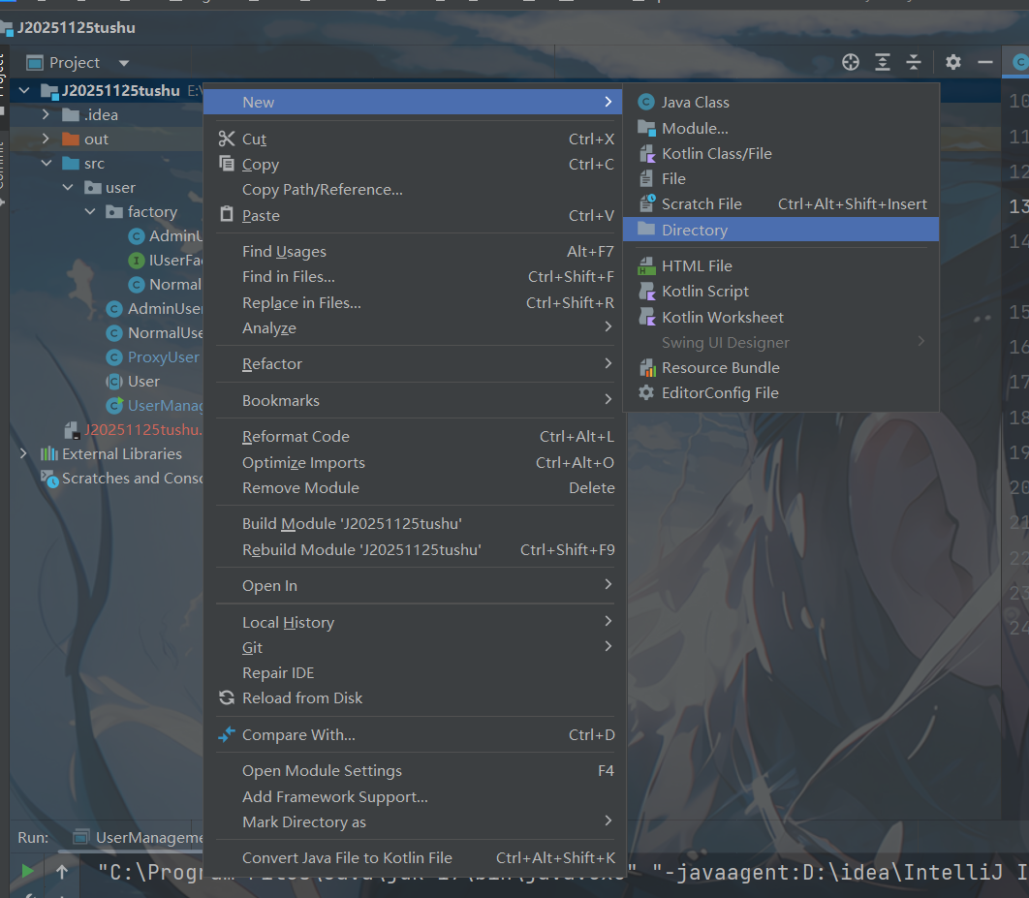The width and height of the screenshot is (1029, 898).
Task: Collapse the J20251125tushu root node
Action: tap(24, 90)
